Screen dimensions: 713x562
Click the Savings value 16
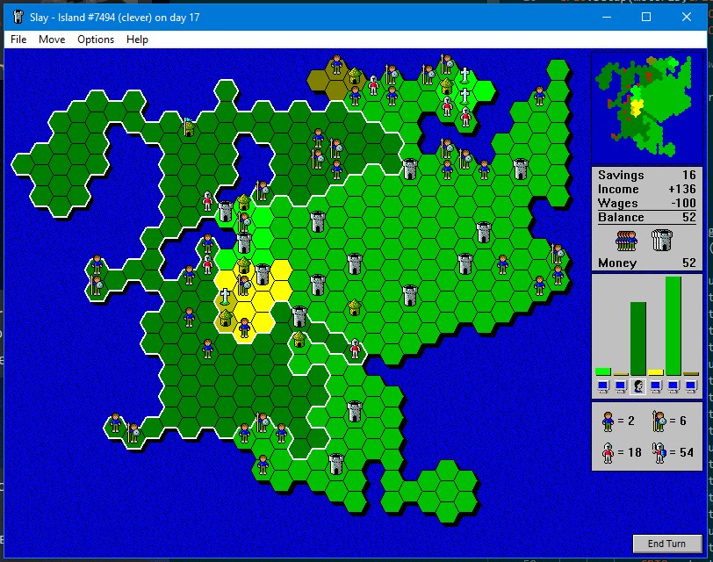click(x=688, y=175)
